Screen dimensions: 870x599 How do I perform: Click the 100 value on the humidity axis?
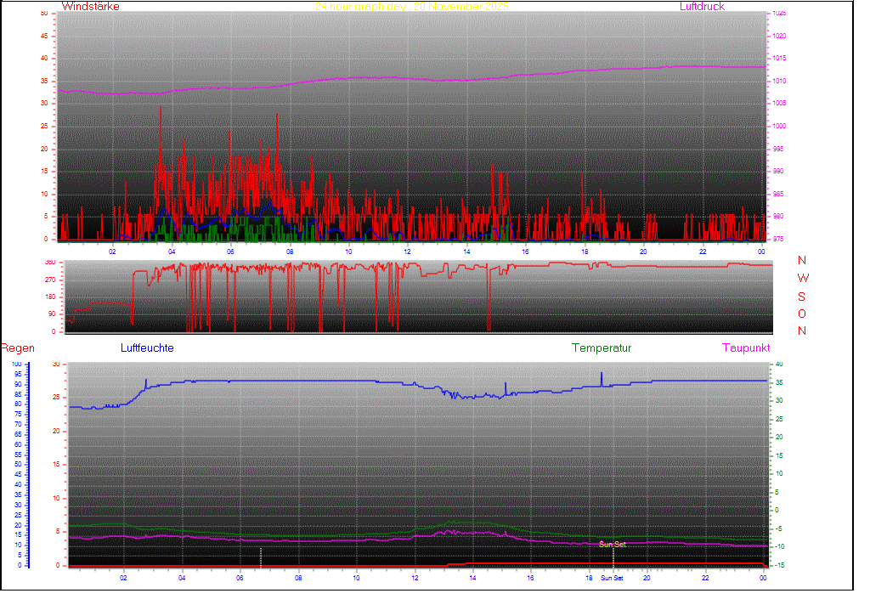tap(17, 364)
